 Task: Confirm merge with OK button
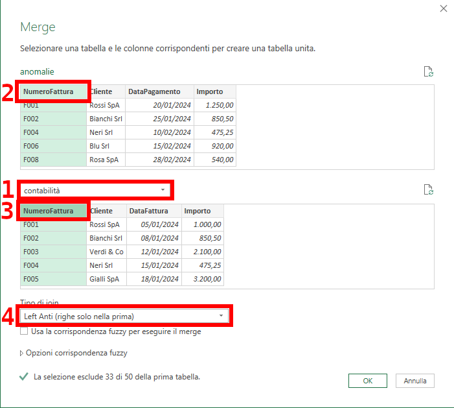[x=367, y=381]
